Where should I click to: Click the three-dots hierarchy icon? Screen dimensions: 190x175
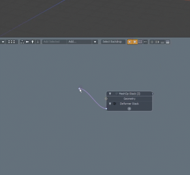point(22,42)
